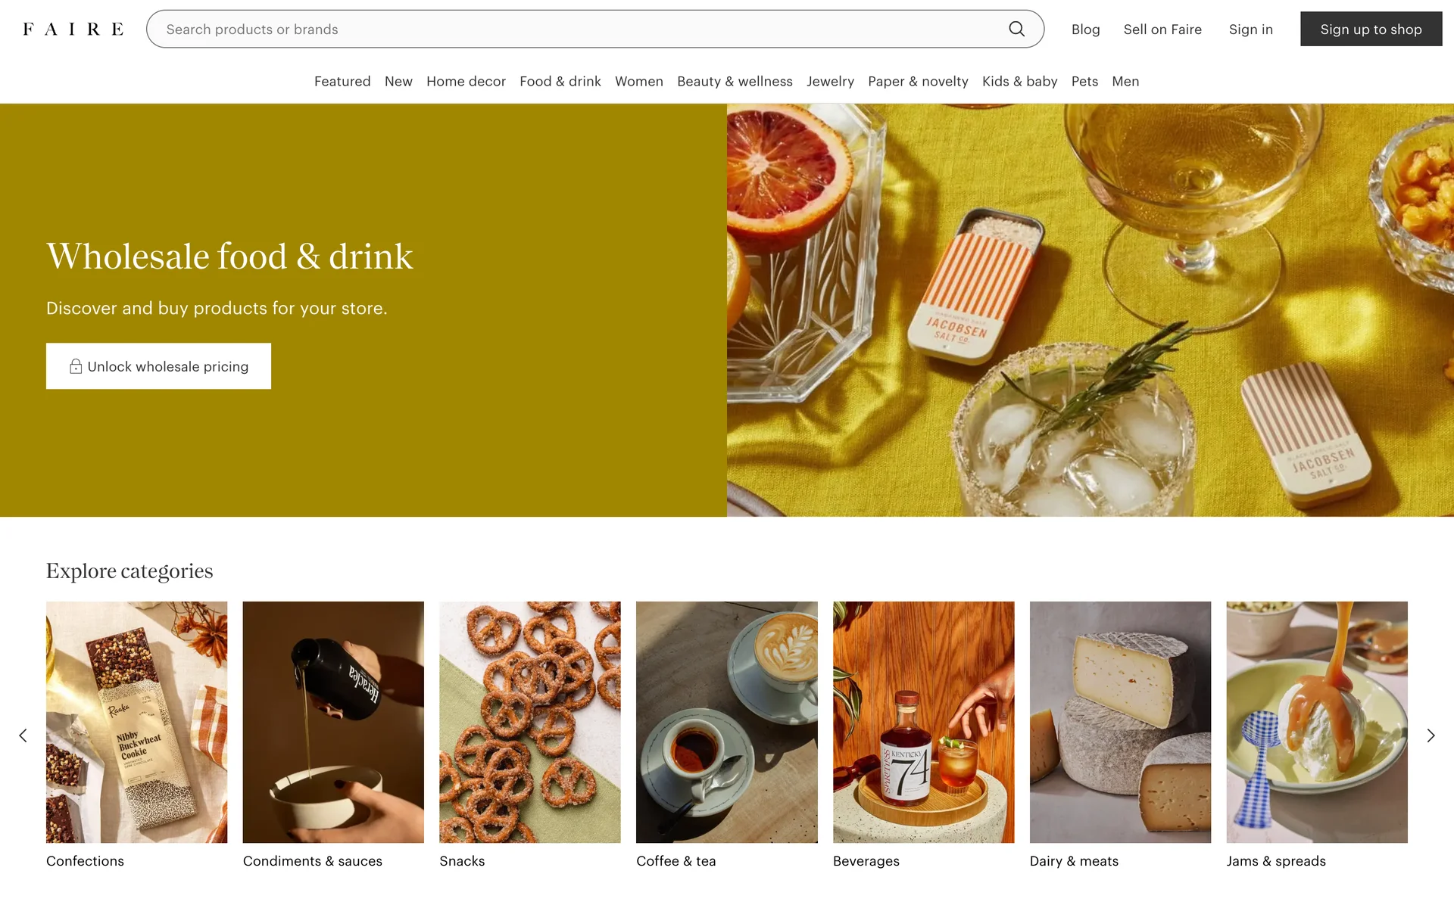Select the Coffee & tea category image

pos(726,721)
